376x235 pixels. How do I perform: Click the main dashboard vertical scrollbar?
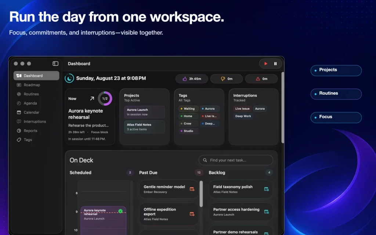(283, 108)
